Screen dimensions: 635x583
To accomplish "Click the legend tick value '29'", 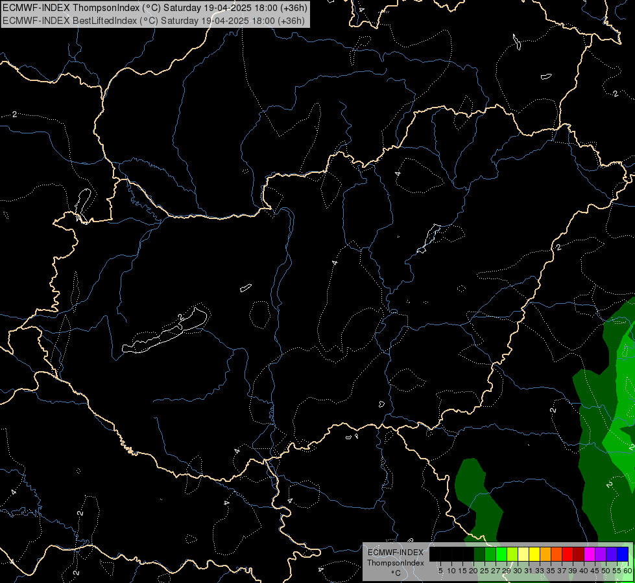I will [x=506, y=571].
